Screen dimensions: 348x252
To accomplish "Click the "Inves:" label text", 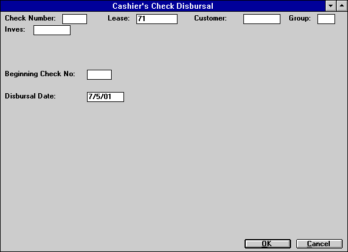I will pyautogui.click(x=15, y=29).
